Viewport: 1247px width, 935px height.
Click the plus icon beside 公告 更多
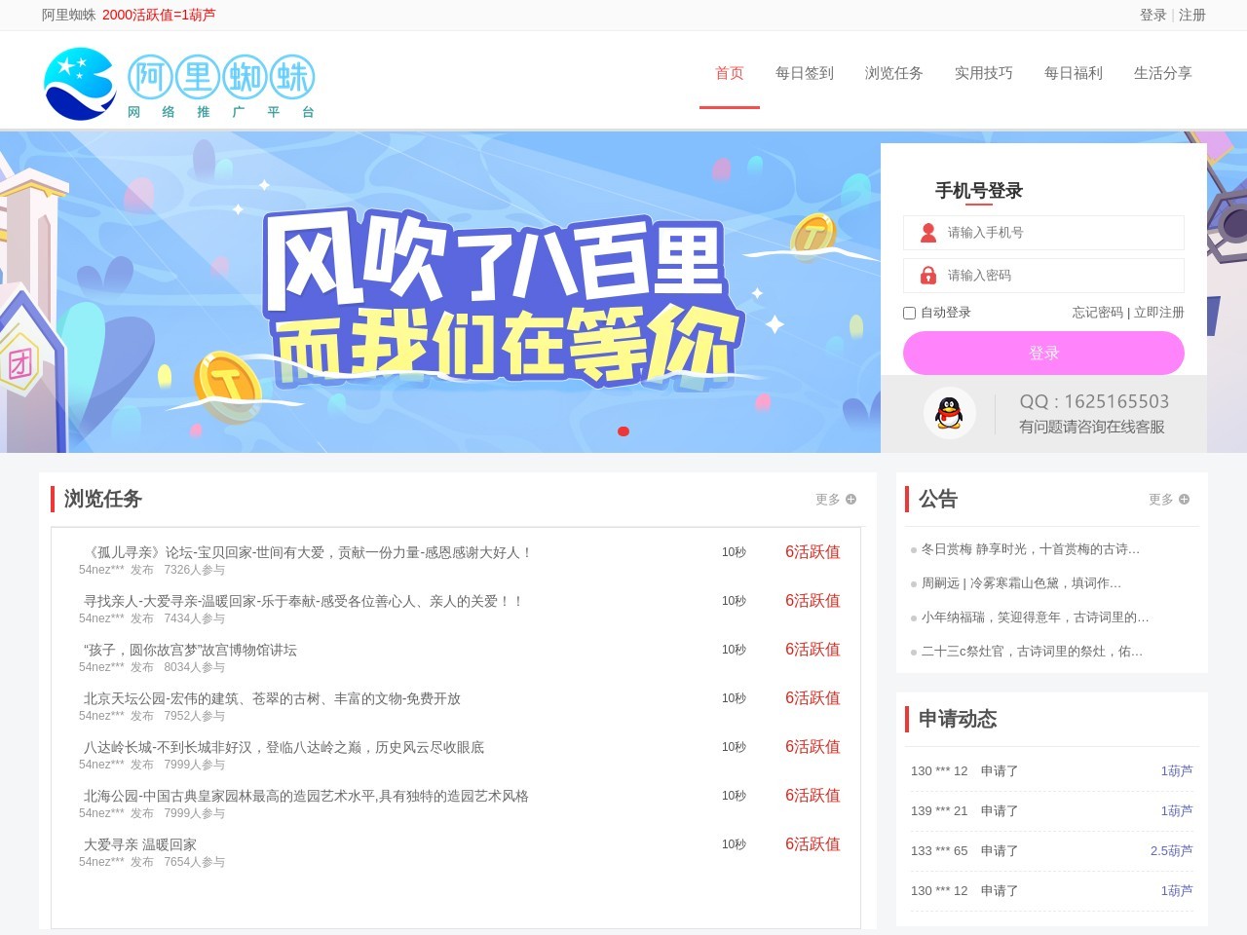[x=1183, y=498]
